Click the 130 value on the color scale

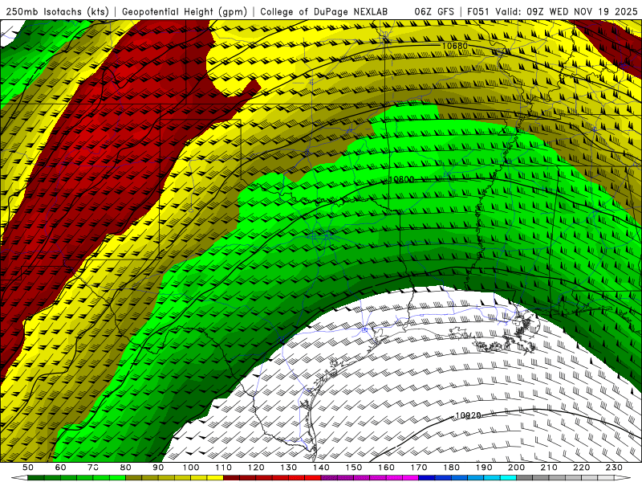pos(289,468)
